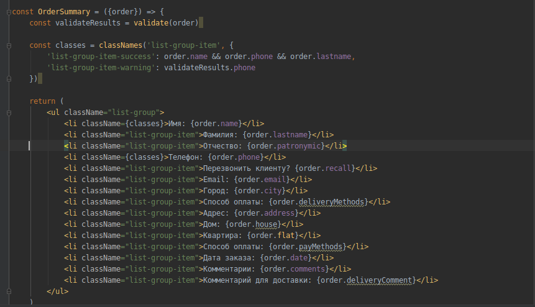
Task: Click the fold end marker beside '})'
Action: (9, 79)
